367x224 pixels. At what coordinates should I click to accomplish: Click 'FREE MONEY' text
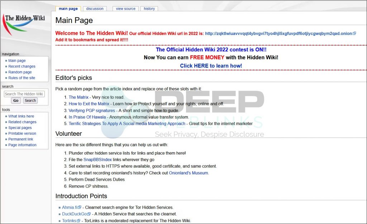[207, 58]
